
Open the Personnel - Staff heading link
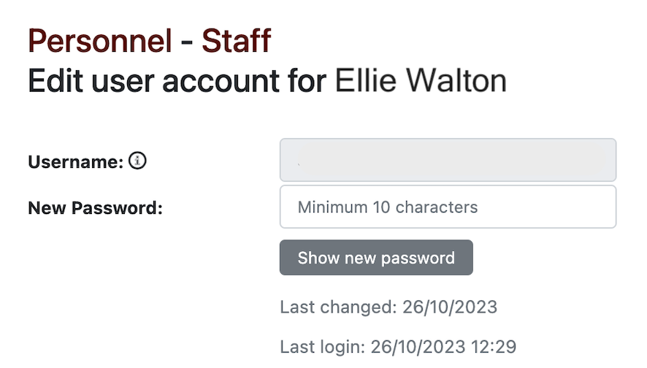click(150, 41)
